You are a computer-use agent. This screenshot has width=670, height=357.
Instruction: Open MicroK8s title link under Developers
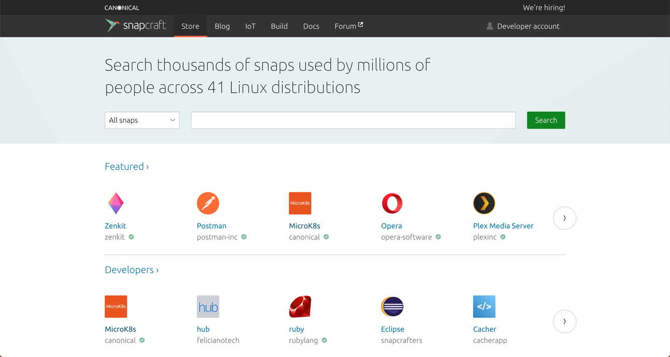point(120,329)
